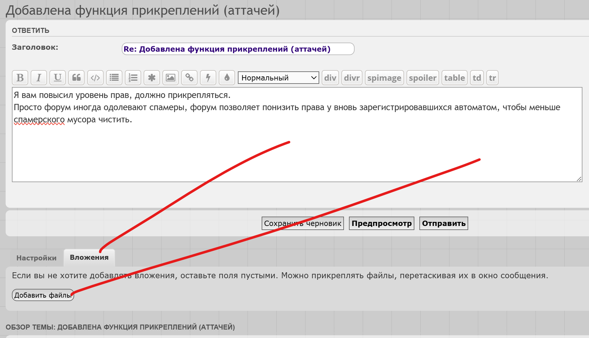Click the text area resize handle
Viewport: 589px width, 338px height.
pyautogui.click(x=579, y=179)
